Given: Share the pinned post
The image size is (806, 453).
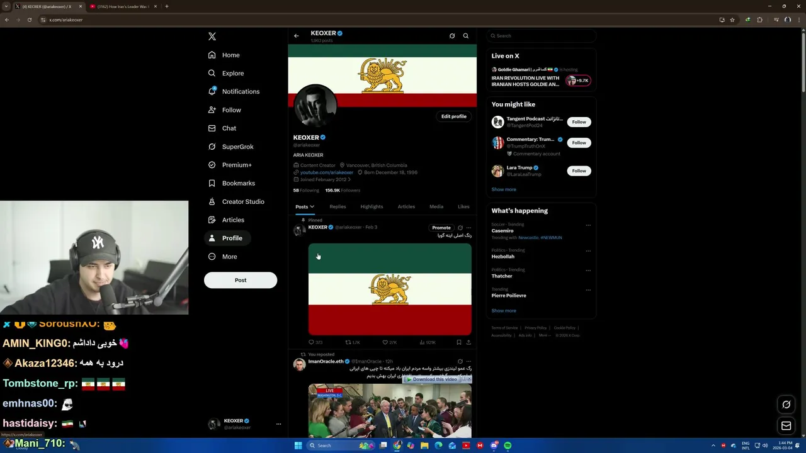Looking at the screenshot, I should tap(468, 342).
